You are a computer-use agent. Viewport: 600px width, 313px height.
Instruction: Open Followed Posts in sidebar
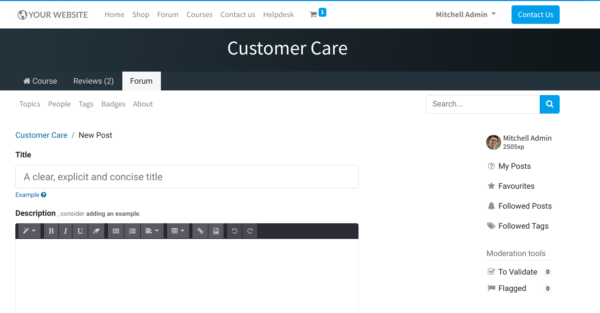525,206
